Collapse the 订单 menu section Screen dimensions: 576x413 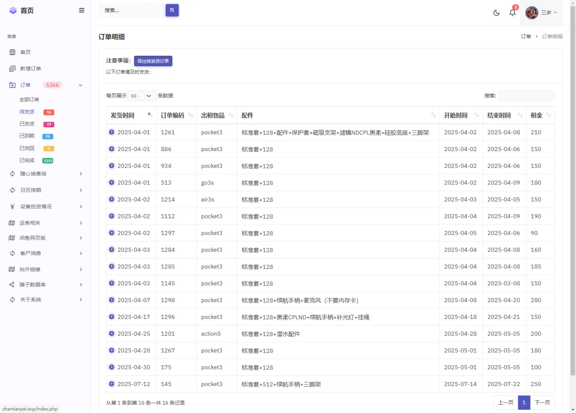[80, 85]
